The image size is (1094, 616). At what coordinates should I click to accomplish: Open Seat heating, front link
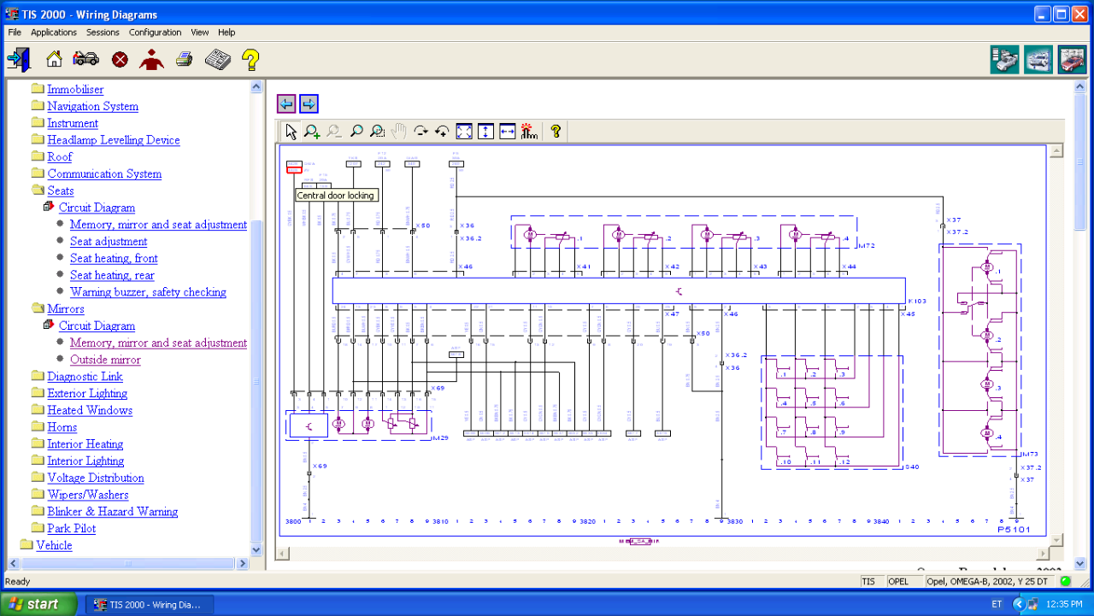tap(114, 258)
